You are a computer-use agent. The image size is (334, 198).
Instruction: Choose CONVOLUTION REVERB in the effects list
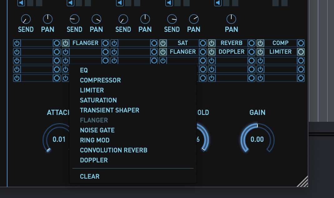(114, 150)
